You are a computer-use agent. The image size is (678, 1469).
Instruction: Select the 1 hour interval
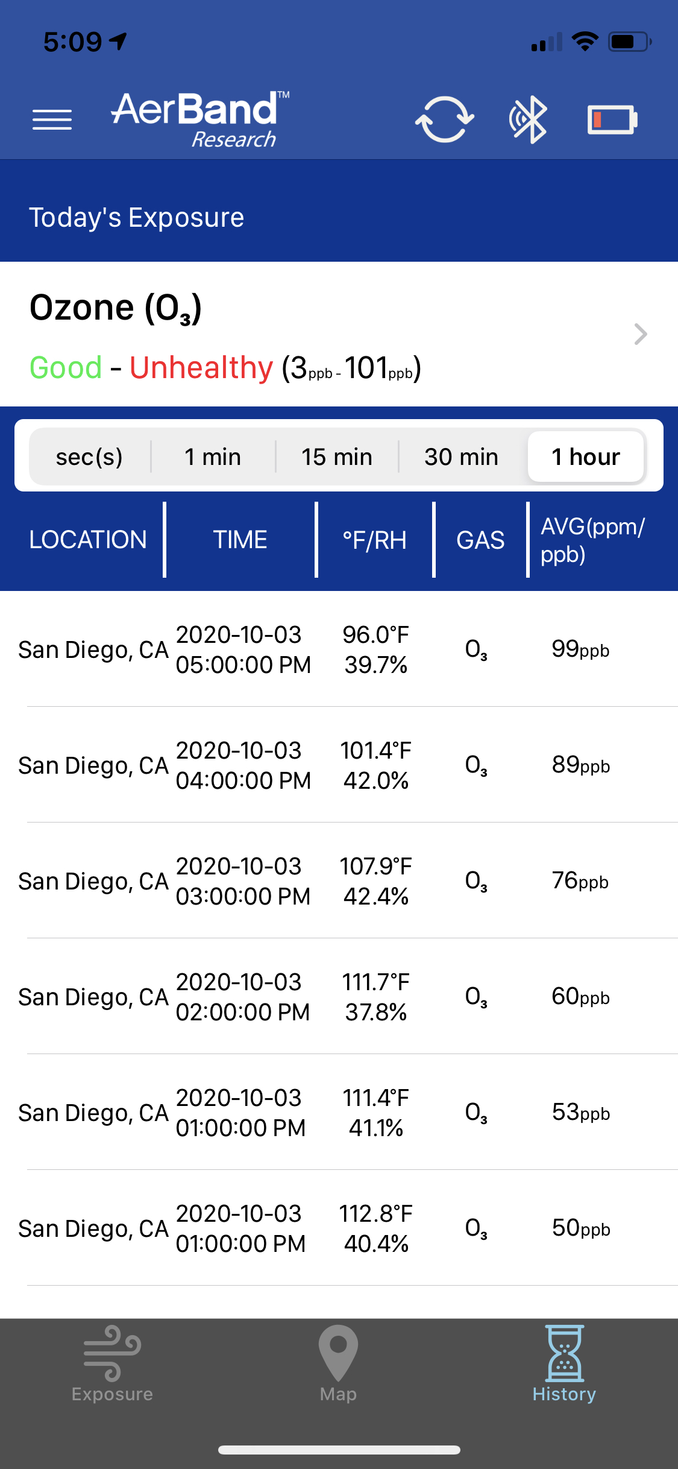(586, 456)
